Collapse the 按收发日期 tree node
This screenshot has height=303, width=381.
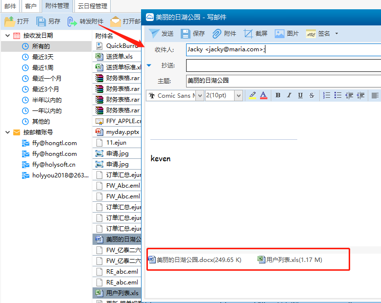pyautogui.click(x=7, y=36)
